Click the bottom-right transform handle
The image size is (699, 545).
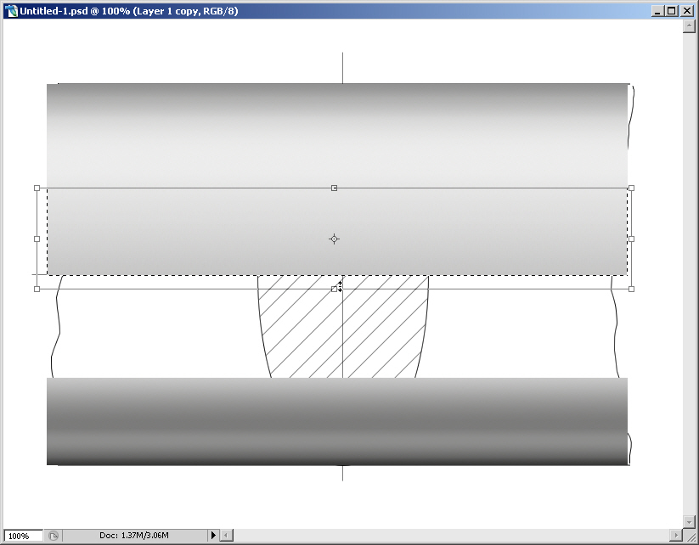pyautogui.click(x=631, y=289)
